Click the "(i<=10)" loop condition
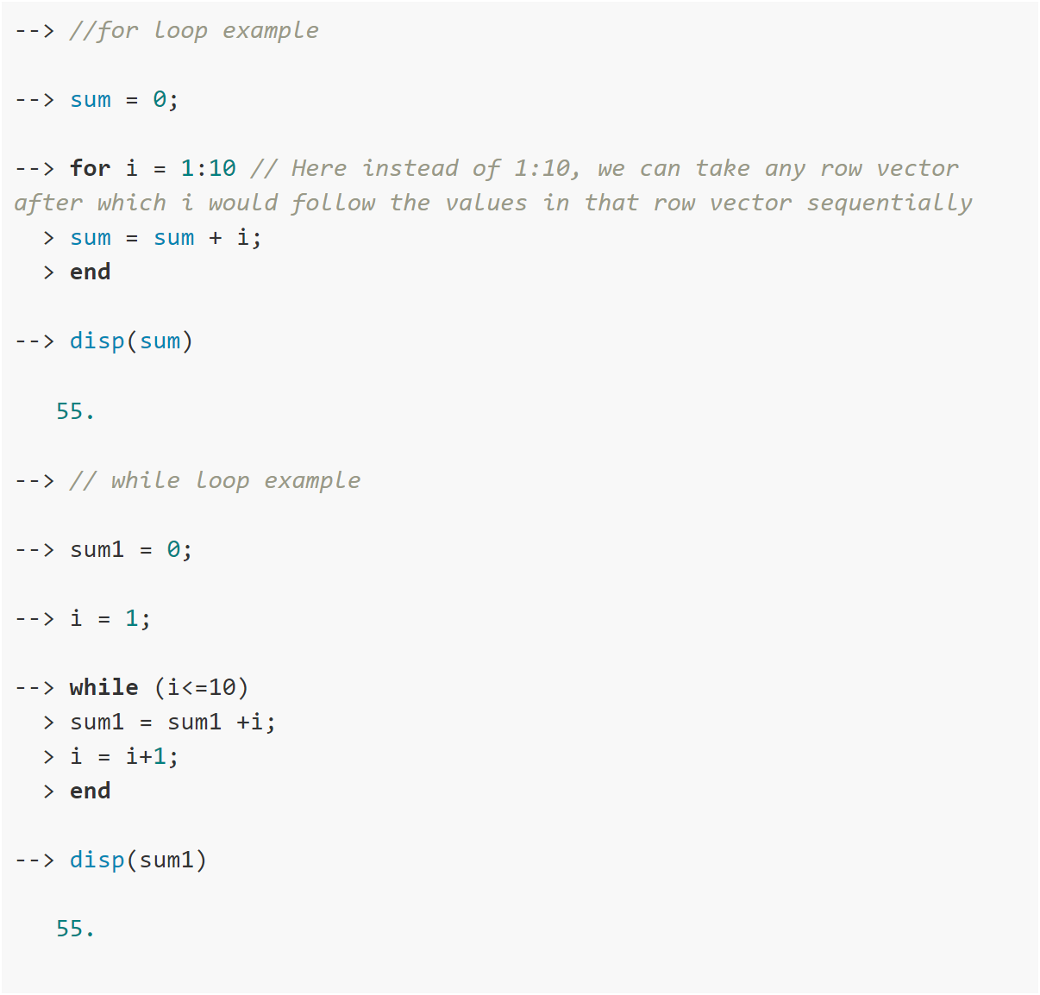1040x995 pixels. click(x=201, y=687)
